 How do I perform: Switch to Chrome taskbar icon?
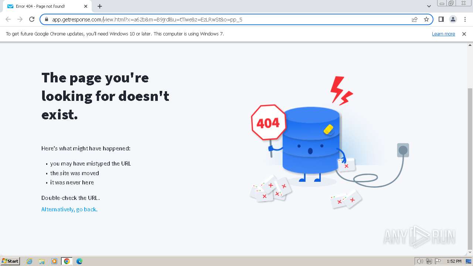(67, 261)
